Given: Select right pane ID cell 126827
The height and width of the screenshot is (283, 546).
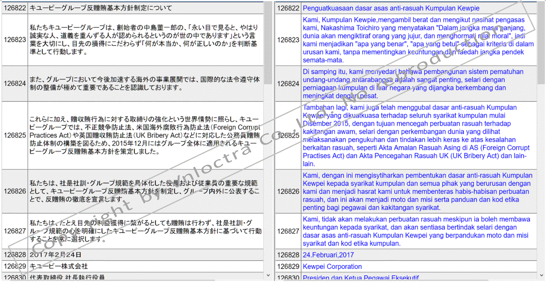Looking at the screenshot, I should [x=288, y=232].
